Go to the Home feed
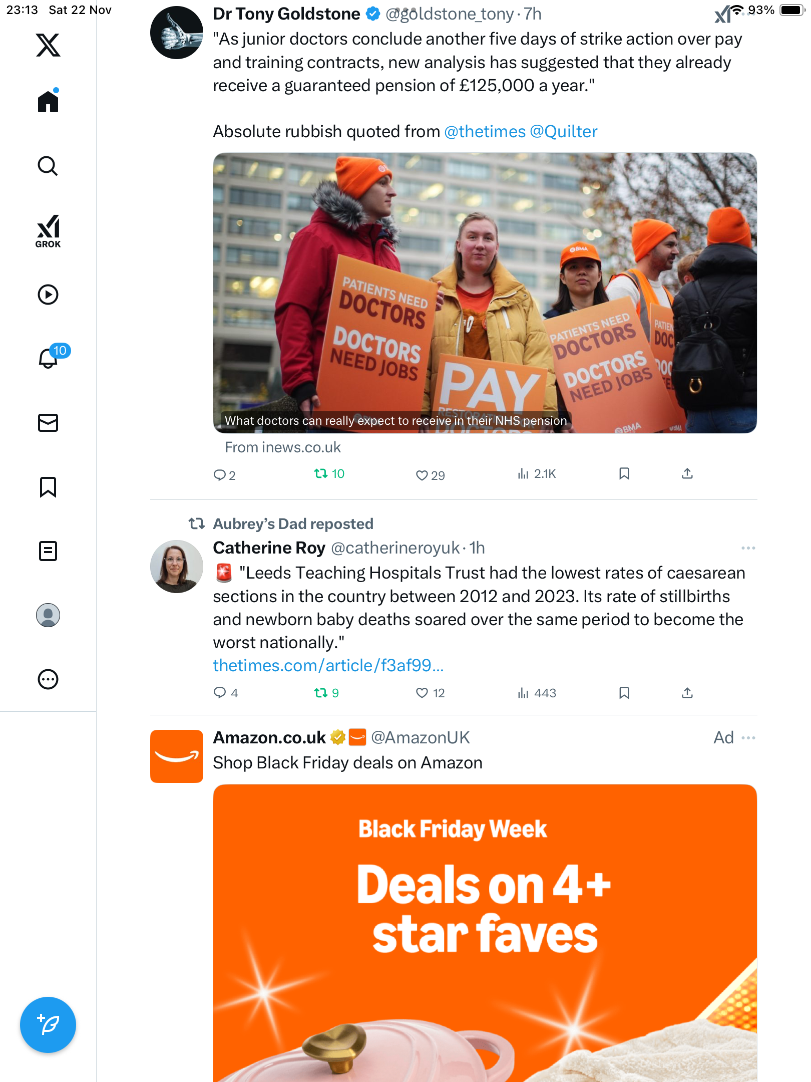This screenshot has width=811, height=1082. point(48,101)
